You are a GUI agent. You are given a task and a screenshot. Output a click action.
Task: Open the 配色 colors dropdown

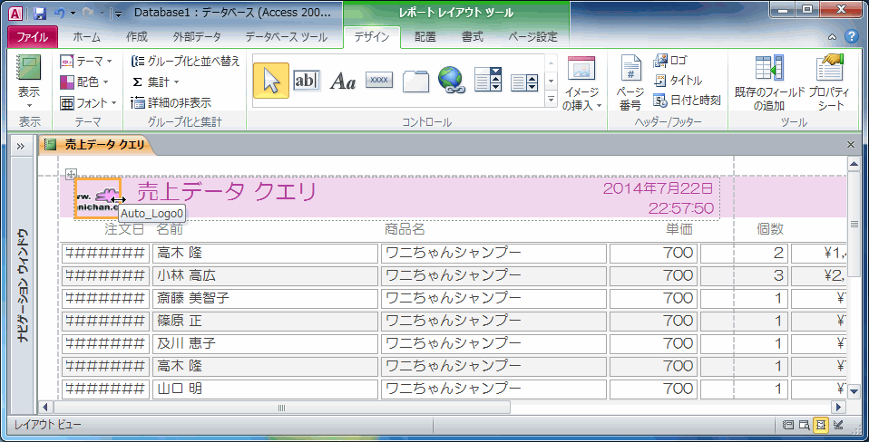84,82
